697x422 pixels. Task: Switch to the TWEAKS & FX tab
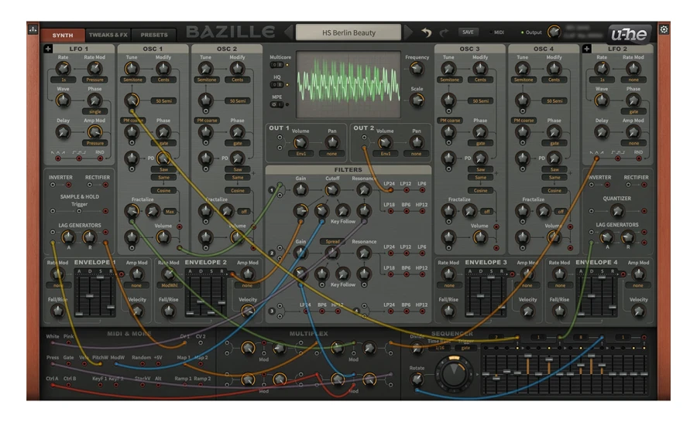coord(108,35)
